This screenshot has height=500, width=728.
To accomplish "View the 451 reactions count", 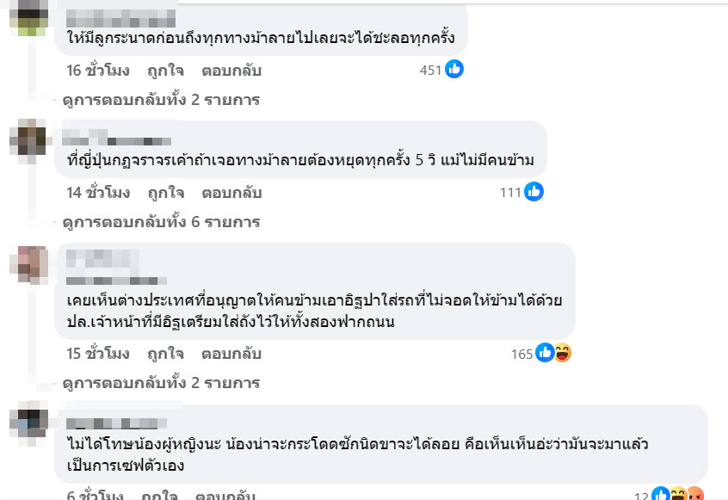I will pos(430,71).
